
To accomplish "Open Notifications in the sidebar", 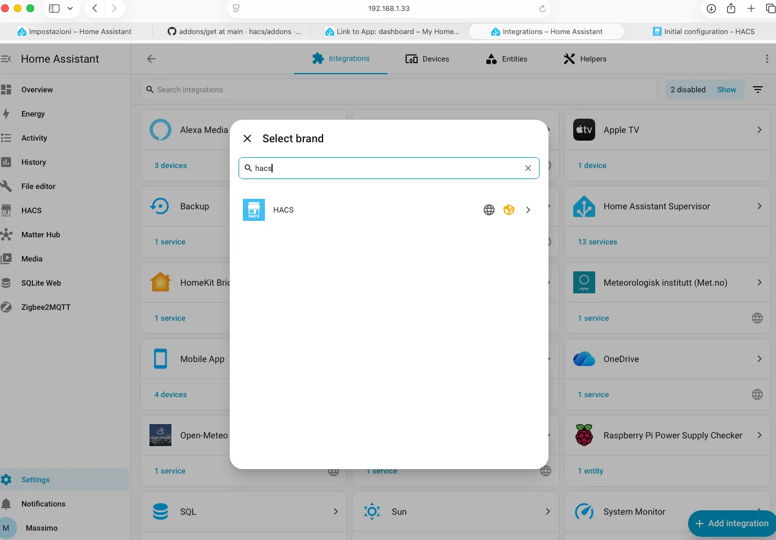I will (65, 504).
